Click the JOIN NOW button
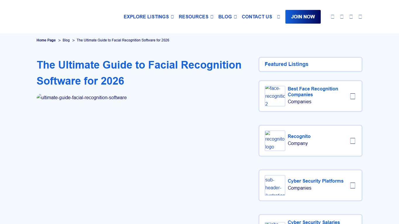 pyautogui.click(x=303, y=17)
